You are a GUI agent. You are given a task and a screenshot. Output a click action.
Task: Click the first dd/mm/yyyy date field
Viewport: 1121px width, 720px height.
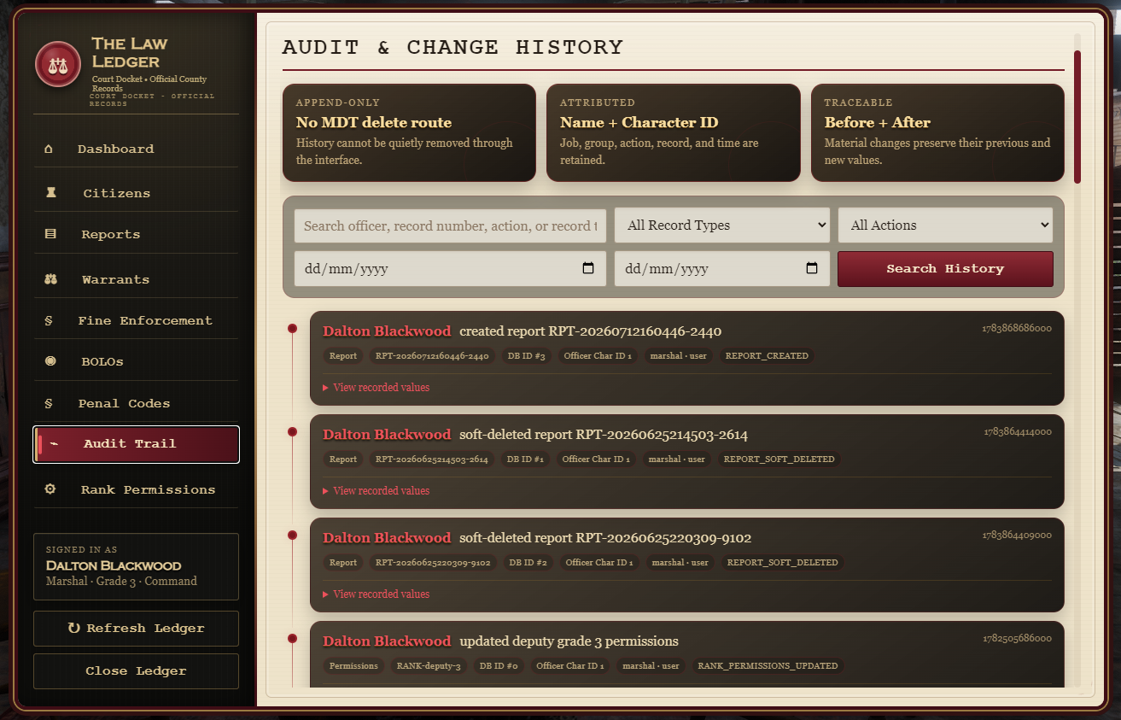coord(450,268)
